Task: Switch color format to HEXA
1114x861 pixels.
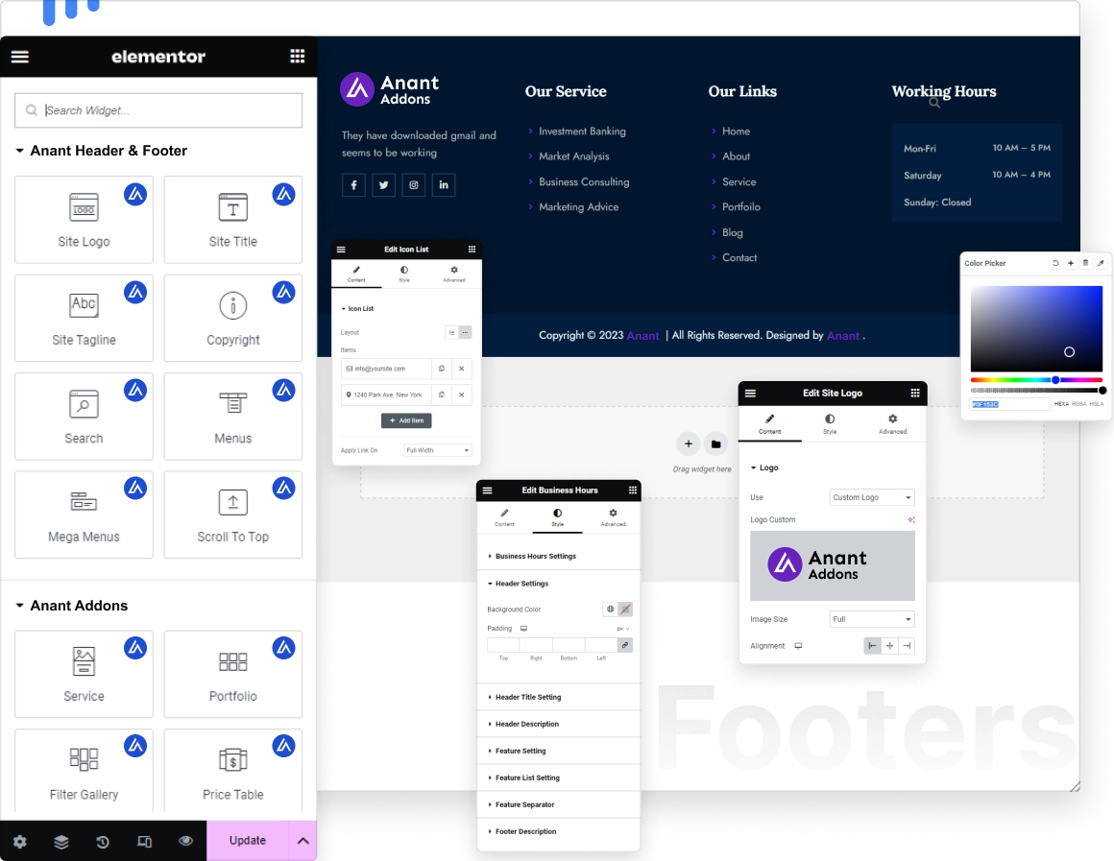Action: (x=1061, y=403)
